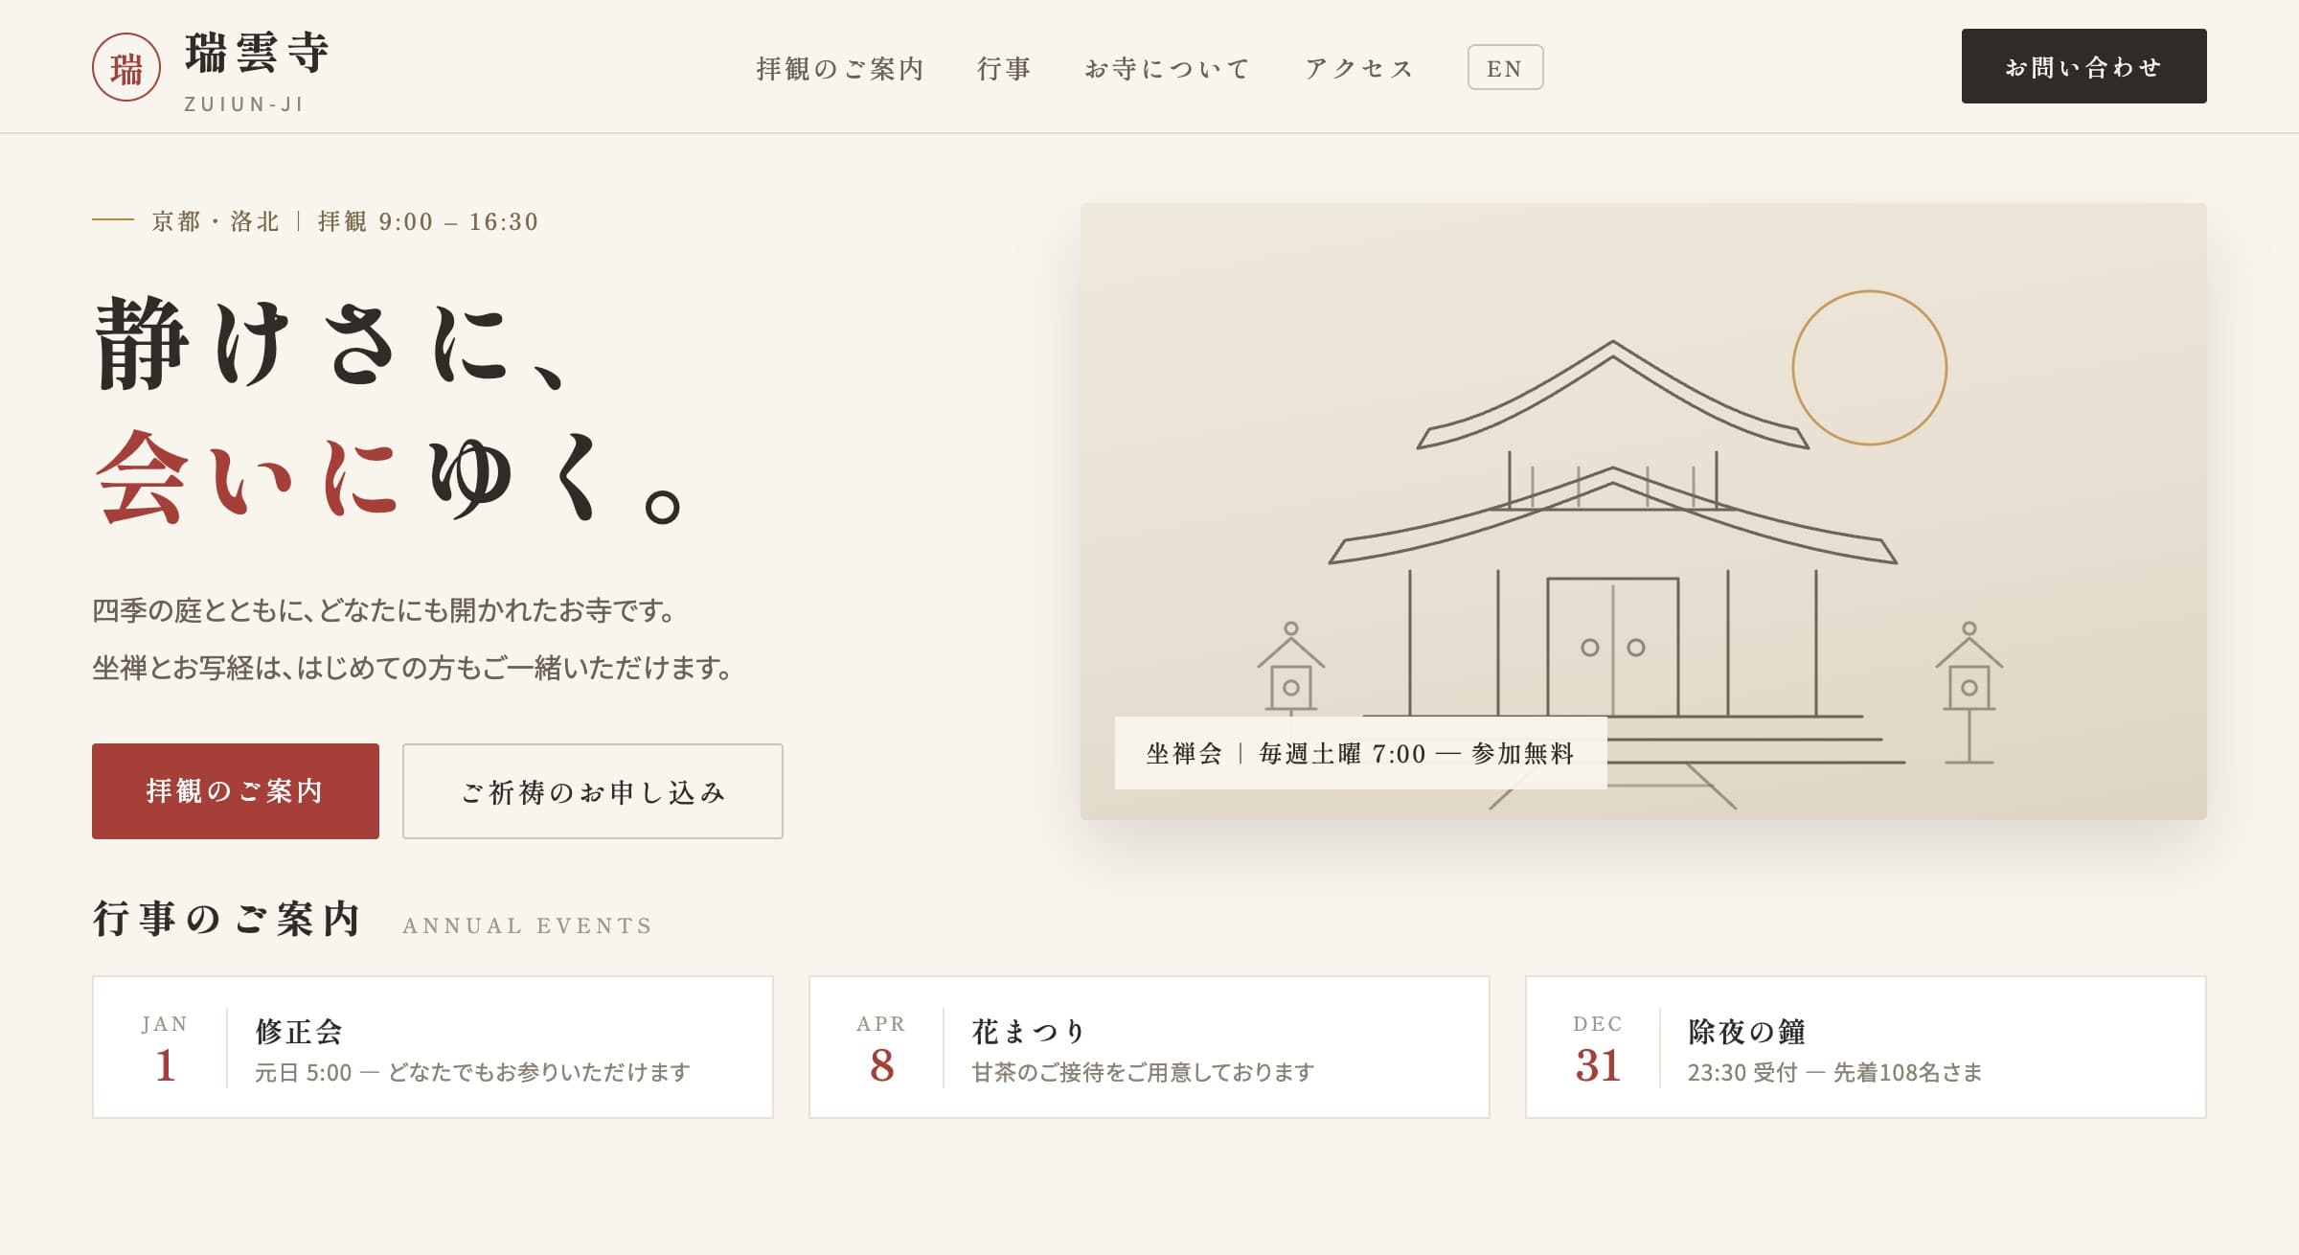Click the ANNUAL EVENTS subtitle text
This screenshot has height=1255, width=2299.
coord(528,925)
